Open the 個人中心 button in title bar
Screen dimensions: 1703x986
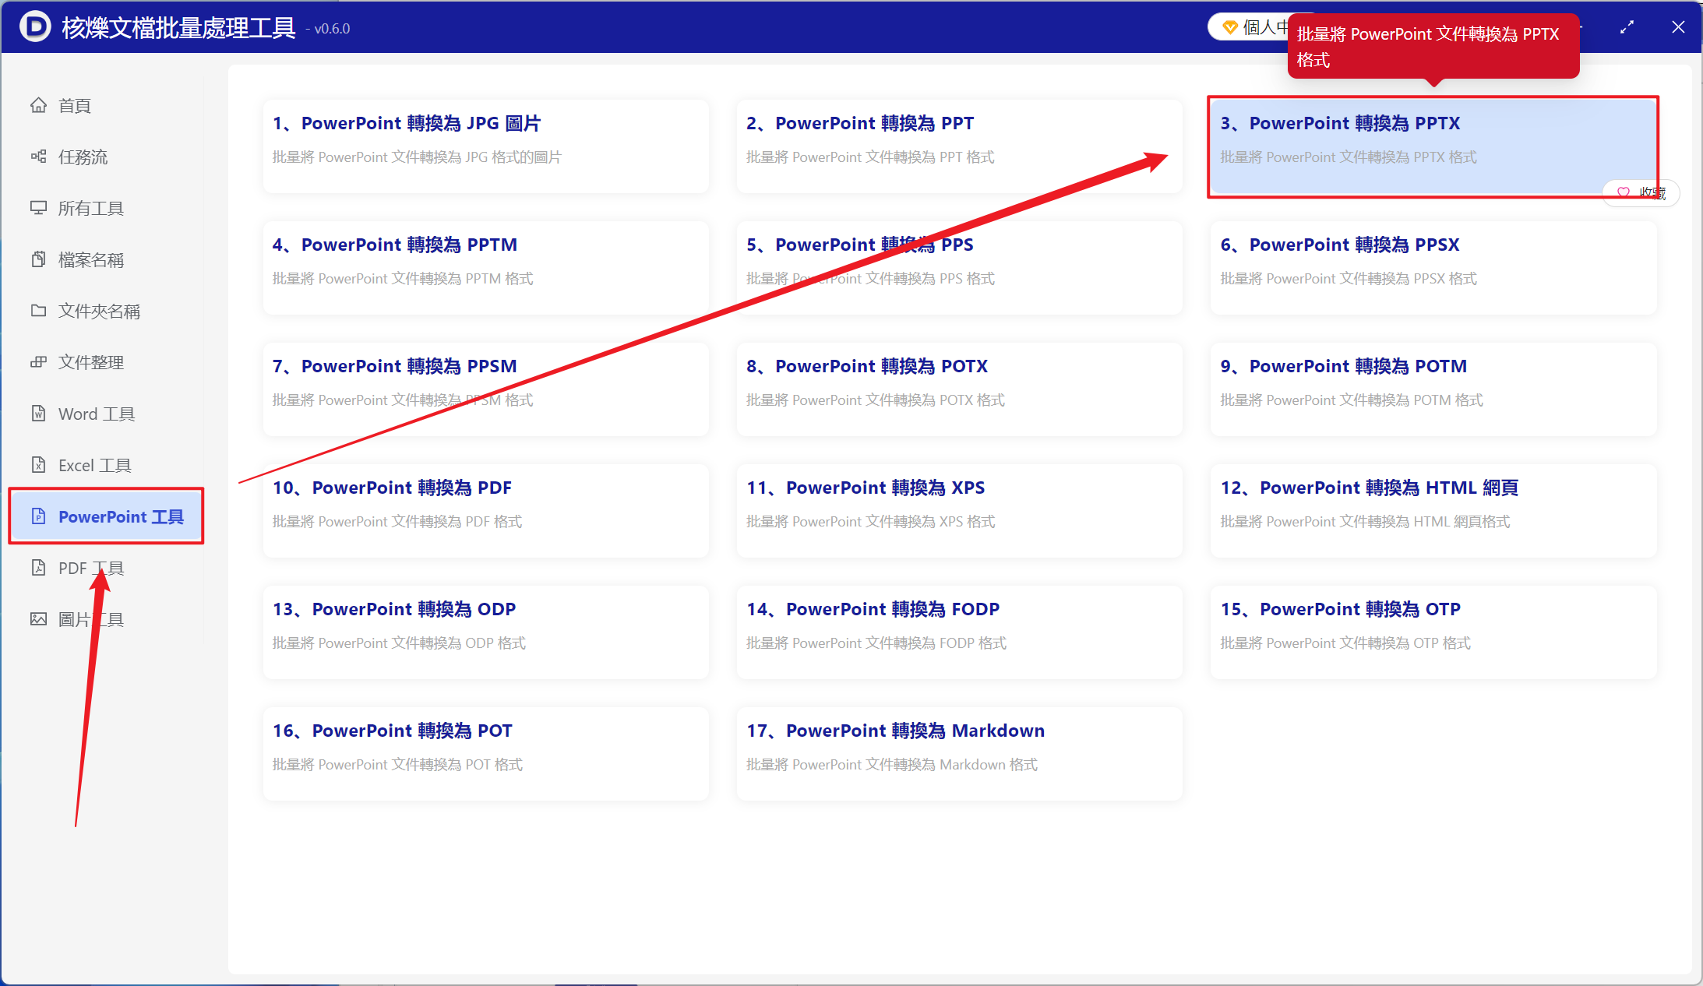pos(1249,27)
